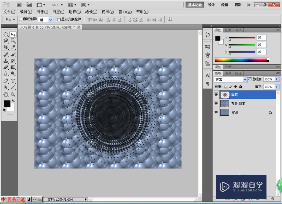Enable the 自动选择 checkbox

tap(20, 19)
